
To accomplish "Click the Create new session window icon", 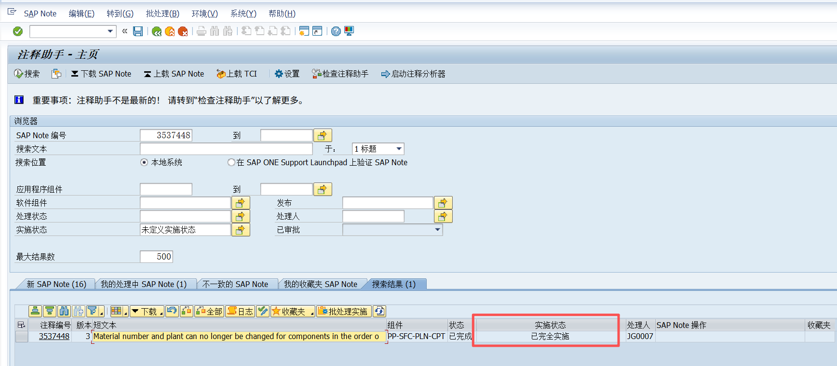I will point(304,31).
